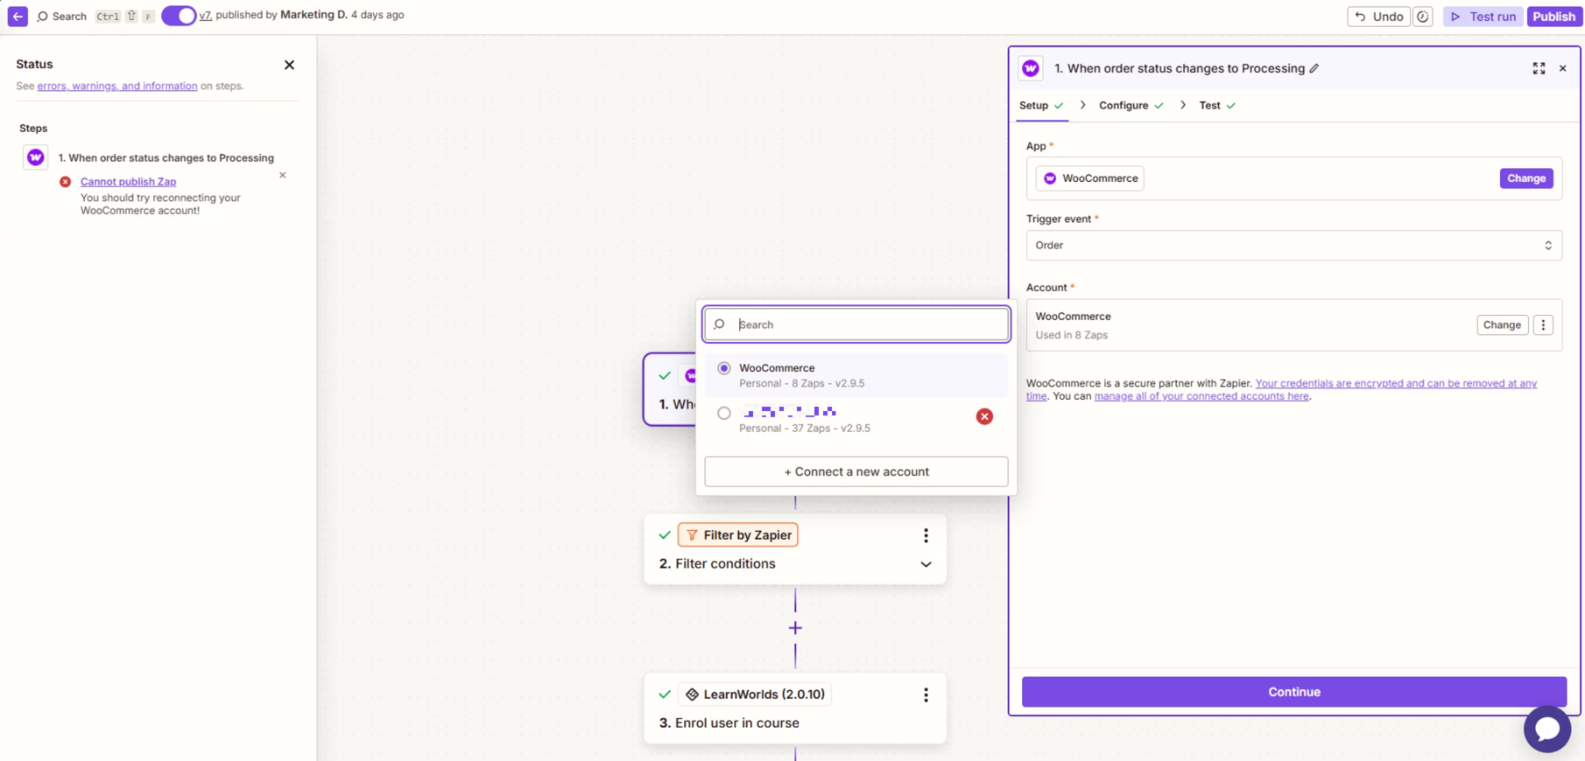This screenshot has width=1585, height=761.
Task: Click the rename pencil icon beside step title
Action: click(x=1314, y=68)
